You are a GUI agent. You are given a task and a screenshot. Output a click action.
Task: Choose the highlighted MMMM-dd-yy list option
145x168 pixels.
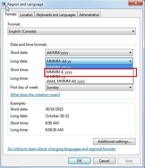89,67
